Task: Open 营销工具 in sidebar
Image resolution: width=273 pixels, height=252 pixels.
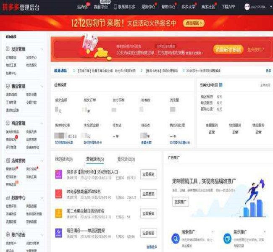Action: pyautogui.click(x=31, y=177)
